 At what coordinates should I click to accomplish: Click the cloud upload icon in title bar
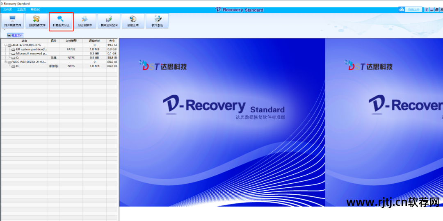[x=402, y=9]
